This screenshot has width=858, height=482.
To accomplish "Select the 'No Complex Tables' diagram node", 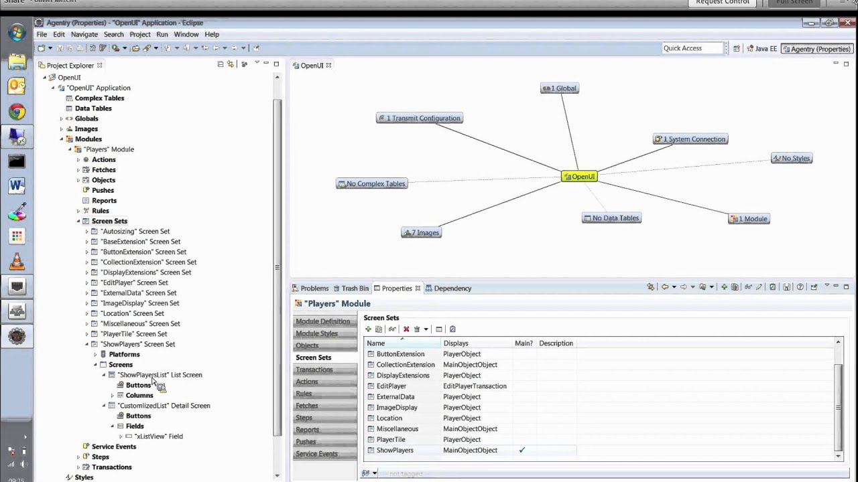I will coord(371,183).
